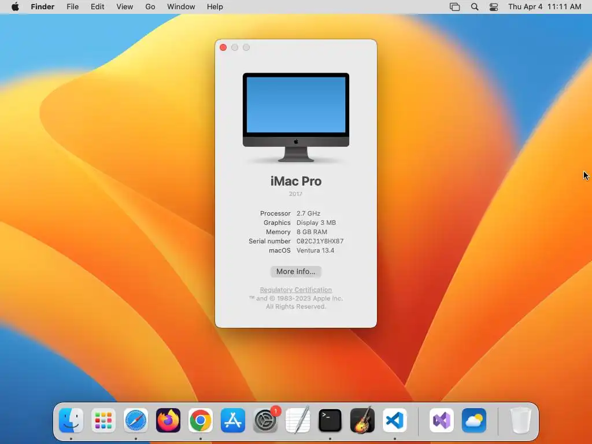Screen dimensions: 592x444
Task: Open Control Center in menu bar
Action: [x=494, y=7]
